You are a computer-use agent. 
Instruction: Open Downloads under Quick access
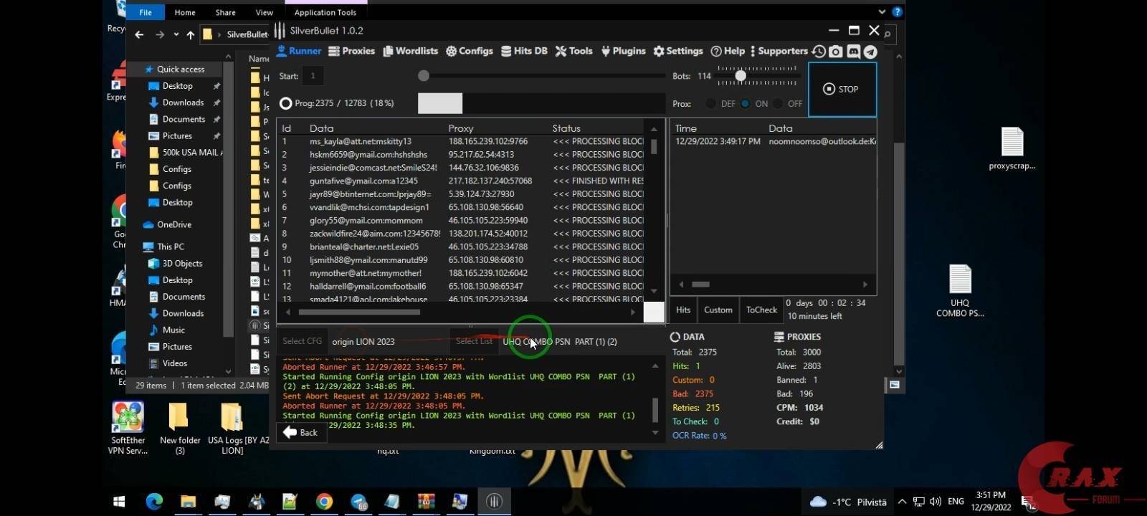[x=183, y=102]
